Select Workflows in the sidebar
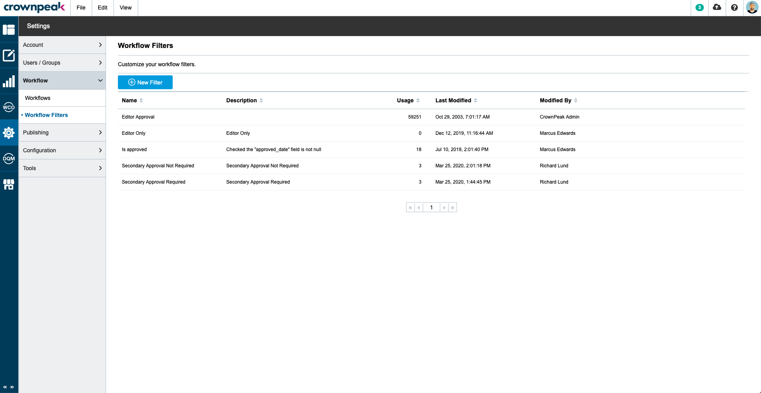Image resolution: width=761 pixels, height=393 pixels. [38, 98]
